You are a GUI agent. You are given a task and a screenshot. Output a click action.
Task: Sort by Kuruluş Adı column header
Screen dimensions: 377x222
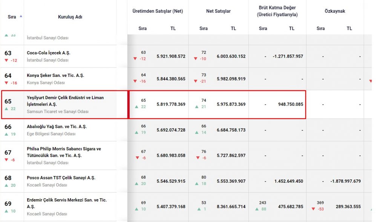click(70, 17)
